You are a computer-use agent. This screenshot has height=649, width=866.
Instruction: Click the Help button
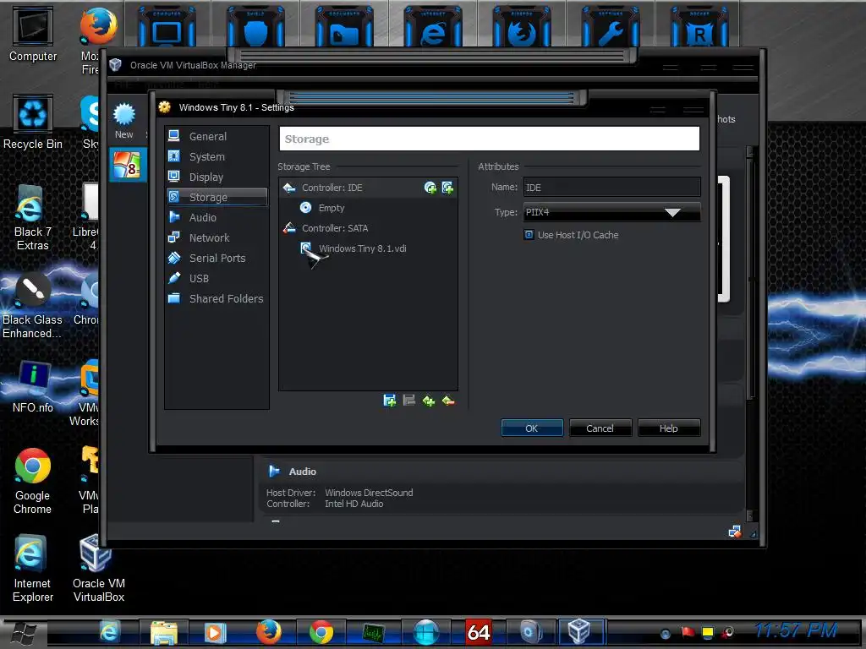668,428
